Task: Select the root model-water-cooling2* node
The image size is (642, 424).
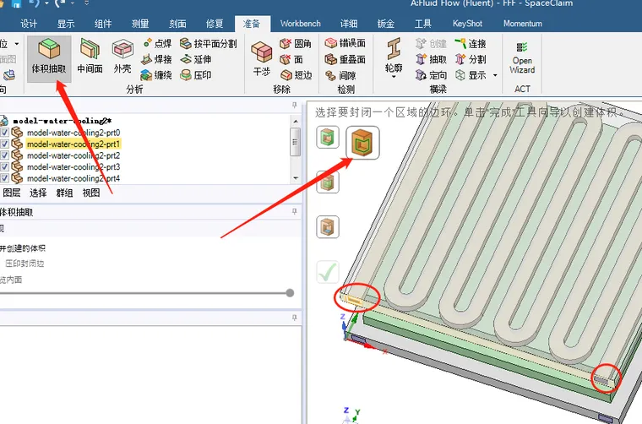Action: pos(63,121)
